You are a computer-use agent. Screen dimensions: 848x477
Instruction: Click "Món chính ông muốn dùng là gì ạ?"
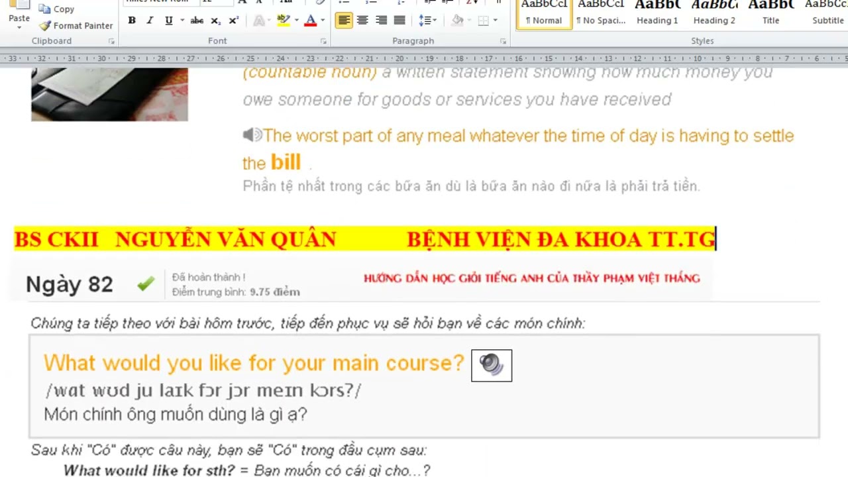coord(176,415)
